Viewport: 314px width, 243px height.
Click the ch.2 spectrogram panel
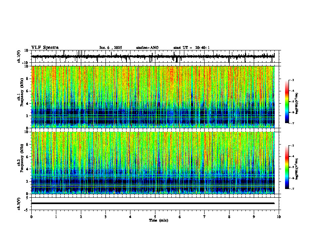153,163
